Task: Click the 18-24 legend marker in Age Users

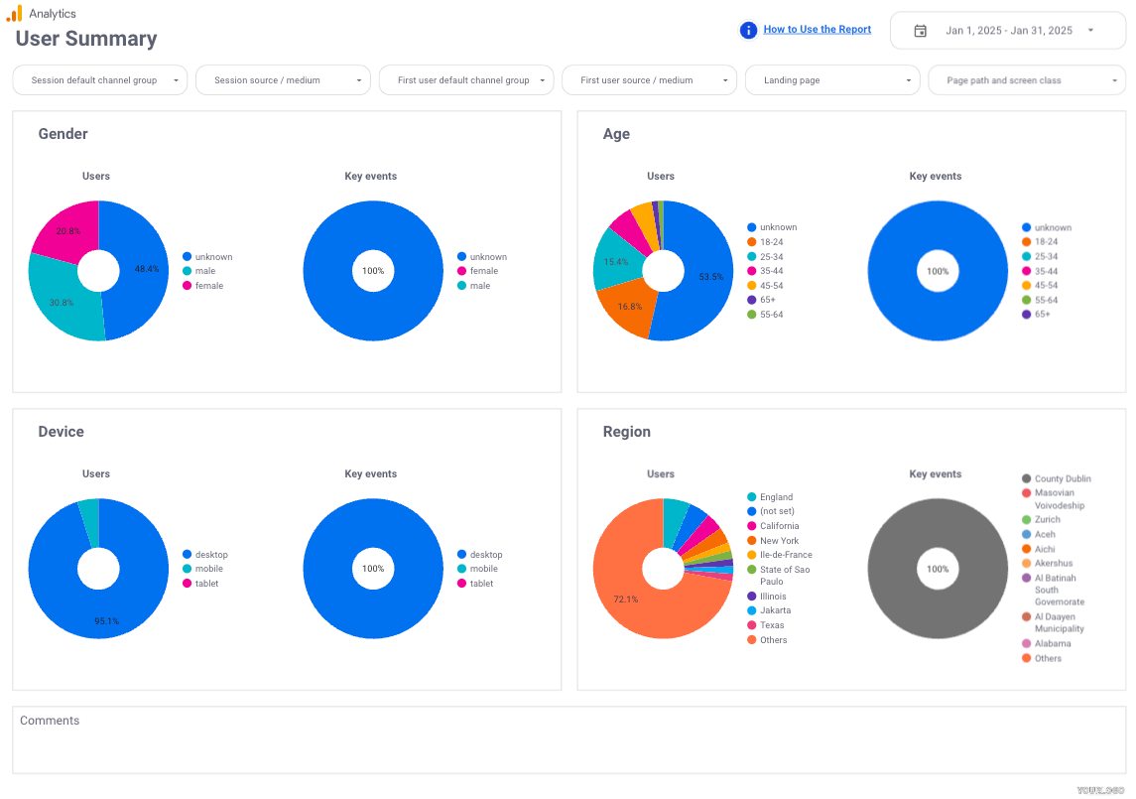Action: [752, 242]
